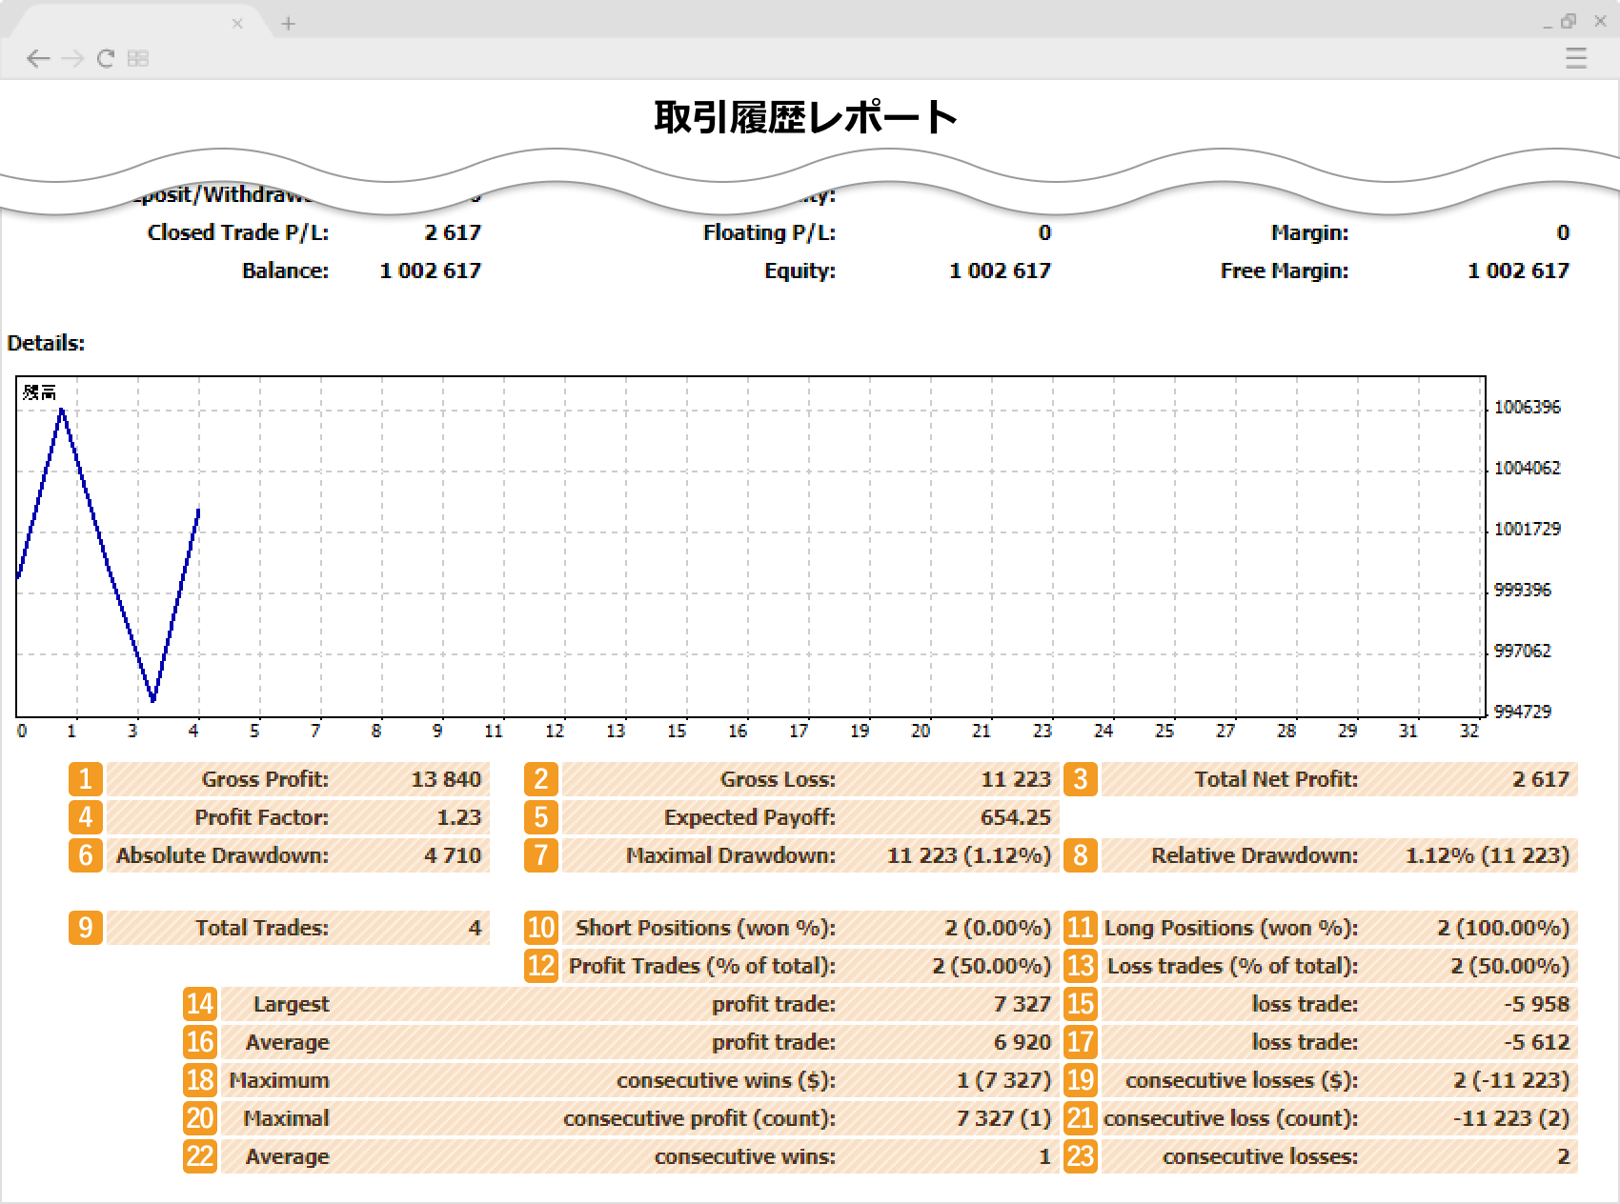The width and height of the screenshot is (1620, 1204).
Task: Click the browser back arrow
Action: (x=38, y=59)
